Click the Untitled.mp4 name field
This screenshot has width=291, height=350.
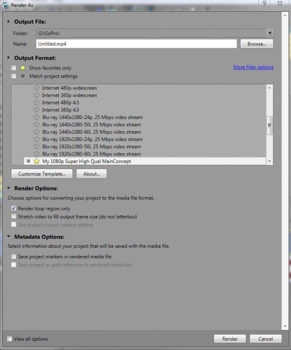click(x=136, y=44)
